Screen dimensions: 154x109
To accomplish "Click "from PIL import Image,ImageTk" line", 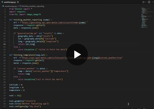I will click(25, 14).
